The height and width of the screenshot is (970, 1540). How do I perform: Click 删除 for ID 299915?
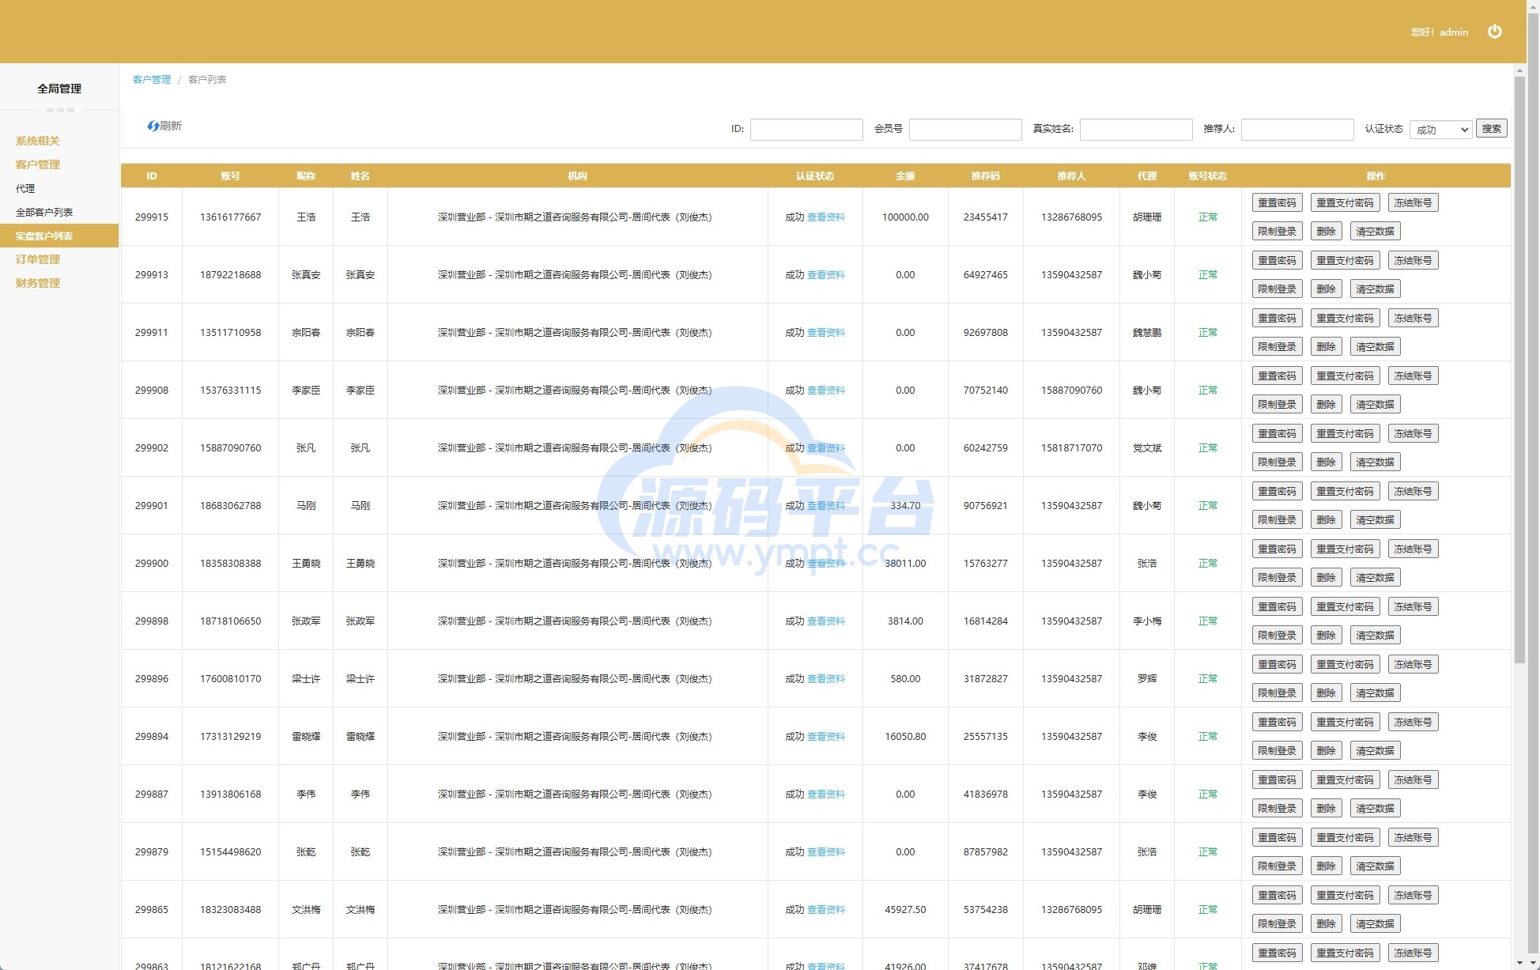[1326, 232]
